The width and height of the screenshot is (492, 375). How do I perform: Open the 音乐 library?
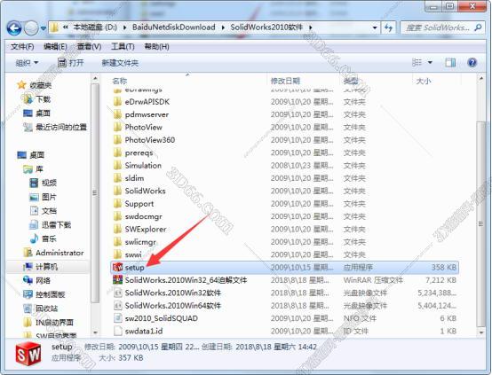coord(43,238)
